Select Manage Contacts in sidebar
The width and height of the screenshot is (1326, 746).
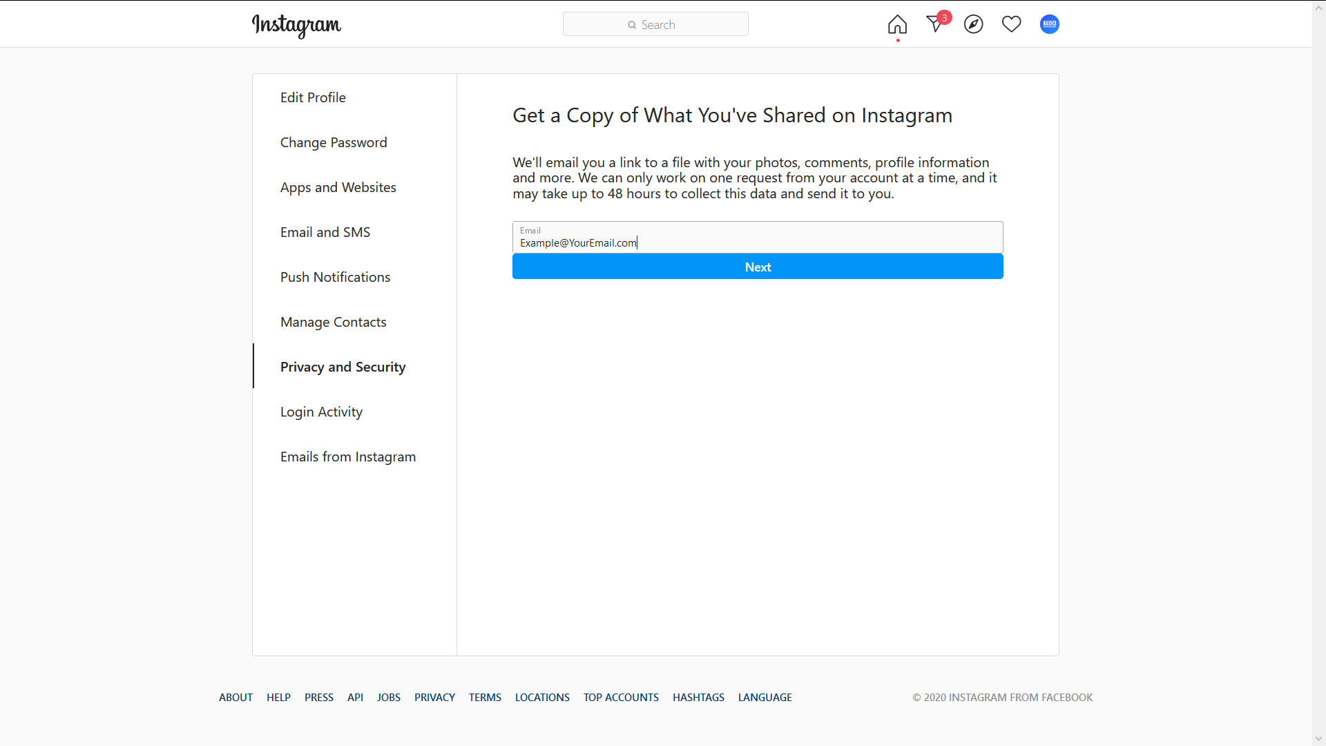334,322
